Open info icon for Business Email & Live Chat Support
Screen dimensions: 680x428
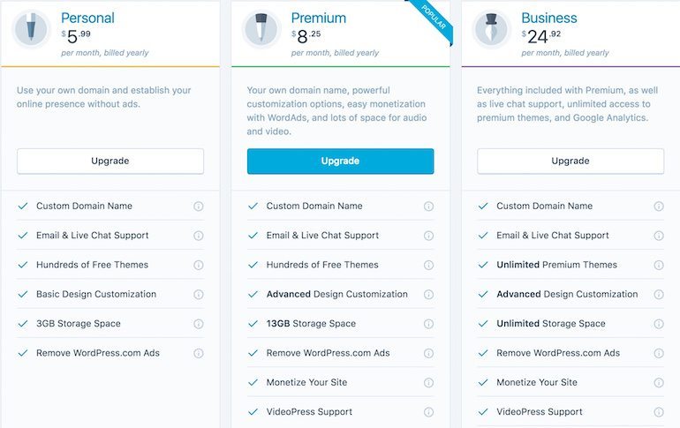(659, 236)
